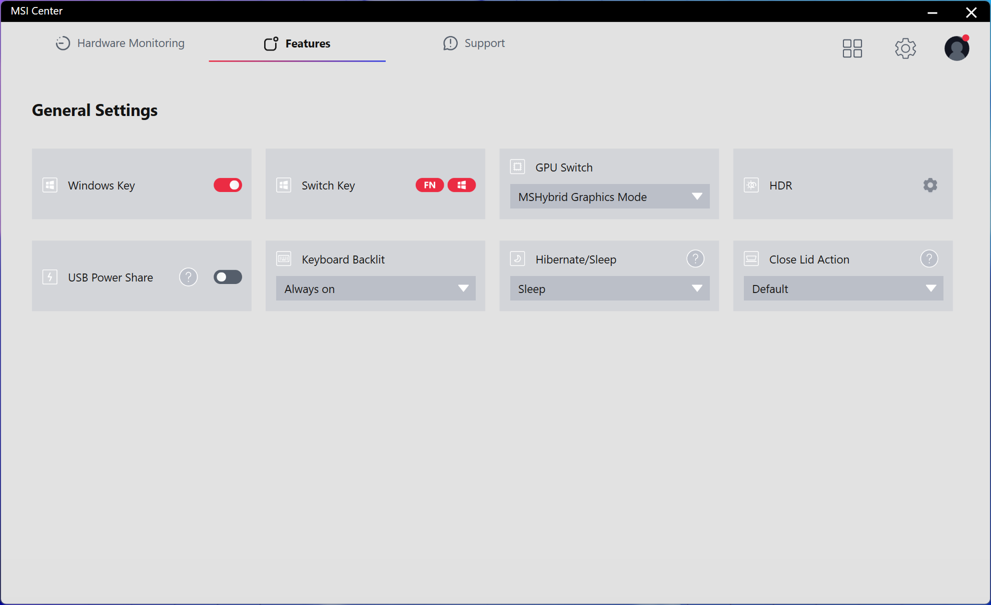Image resolution: width=991 pixels, height=605 pixels.
Task: Minimize the MSI Center window
Action: tap(932, 12)
